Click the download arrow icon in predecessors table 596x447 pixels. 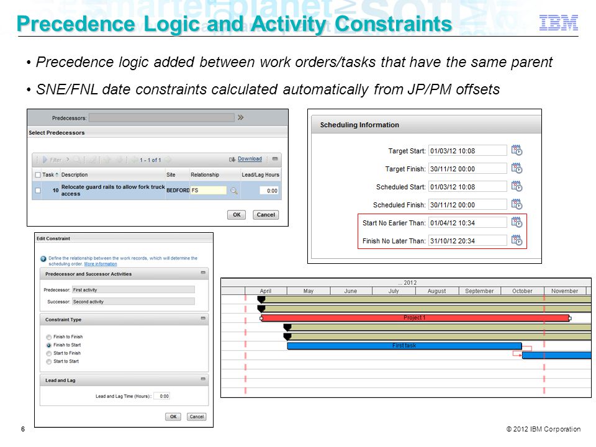coord(232,160)
